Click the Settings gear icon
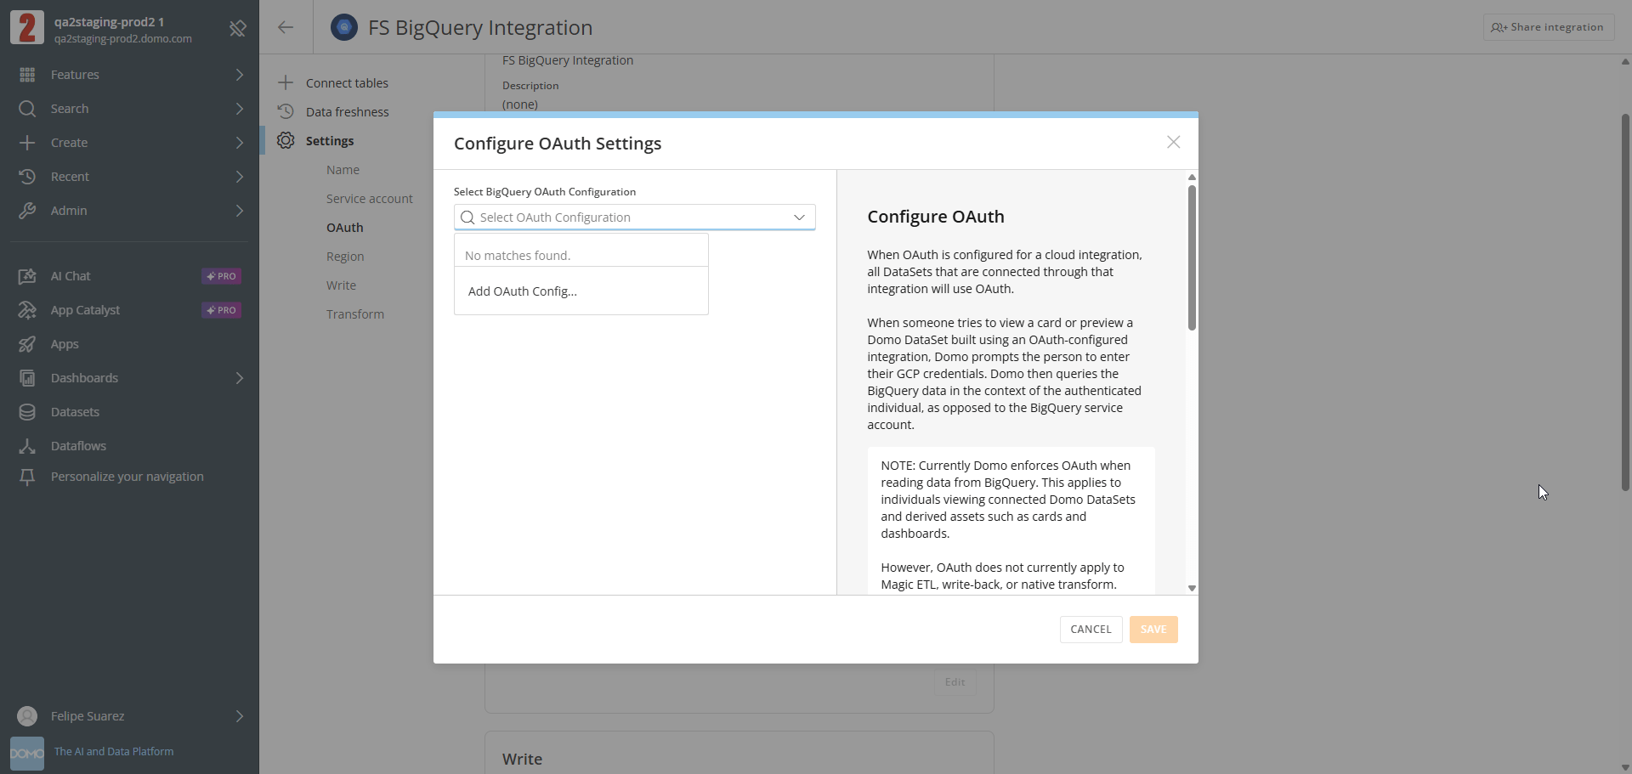This screenshot has width=1632, height=774. pyautogui.click(x=286, y=140)
